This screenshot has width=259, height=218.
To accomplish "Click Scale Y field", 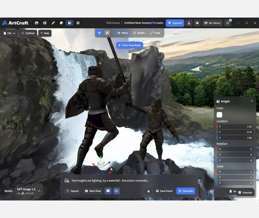I will pos(235,177).
